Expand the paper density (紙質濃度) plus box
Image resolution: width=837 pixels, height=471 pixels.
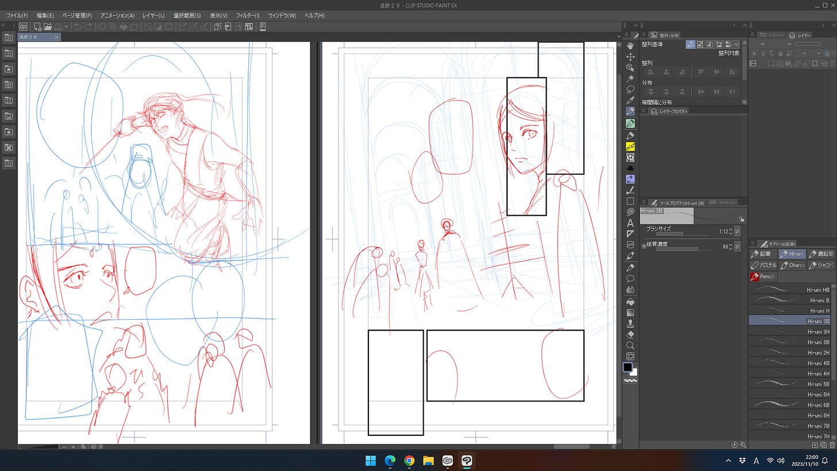coord(644,246)
